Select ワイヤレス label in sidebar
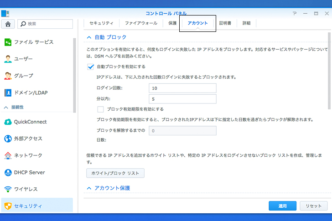Screen dimensions: 332x221 26,189
